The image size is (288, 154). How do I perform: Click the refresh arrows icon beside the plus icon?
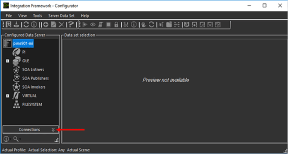pyautogui.click(x=26, y=25)
